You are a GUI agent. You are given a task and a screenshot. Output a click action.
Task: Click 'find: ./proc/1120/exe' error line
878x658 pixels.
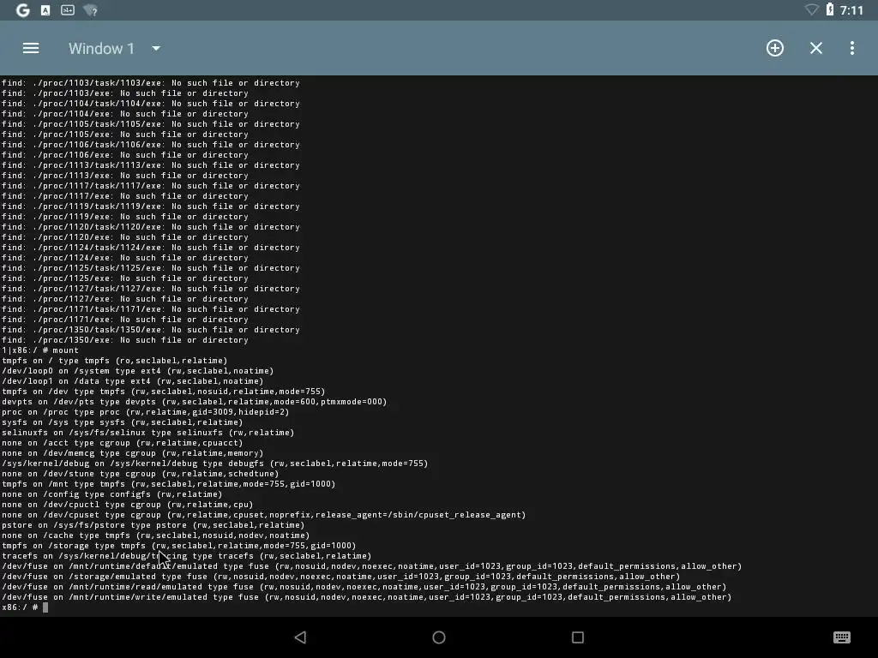(x=125, y=237)
